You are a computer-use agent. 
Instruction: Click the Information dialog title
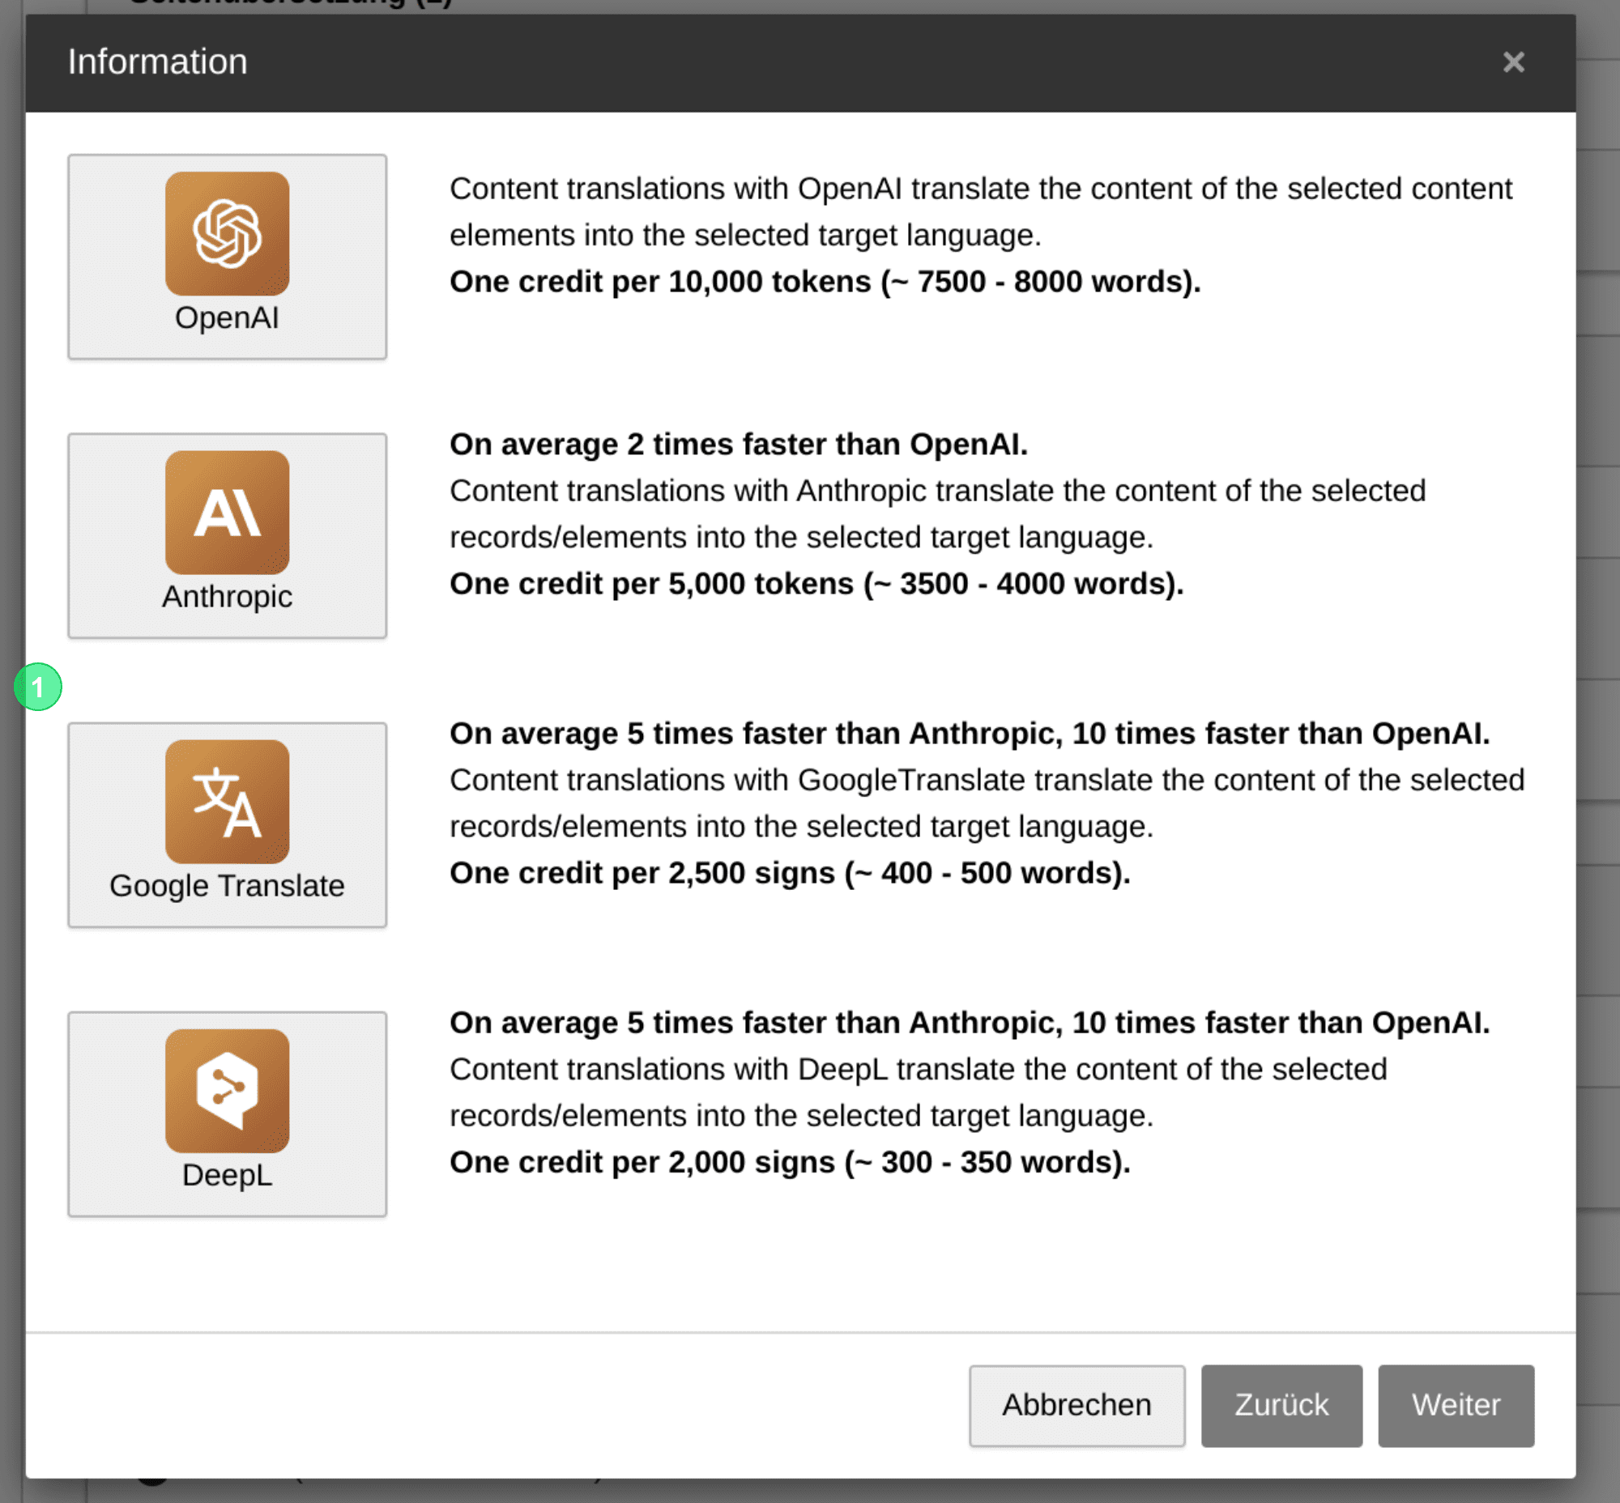point(158,62)
